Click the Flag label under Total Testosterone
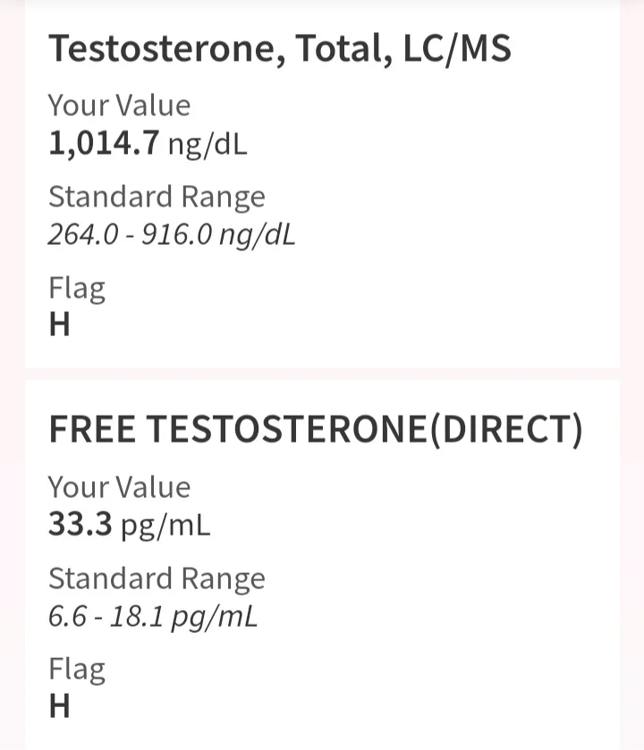This screenshot has width=644, height=750. tap(77, 289)
